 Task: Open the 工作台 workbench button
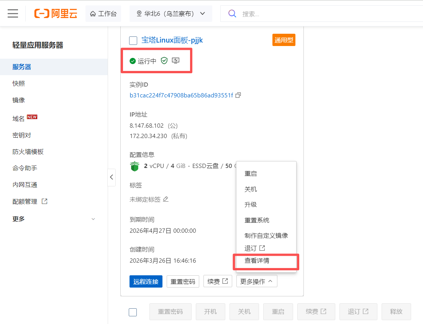[x=103, y=13]
